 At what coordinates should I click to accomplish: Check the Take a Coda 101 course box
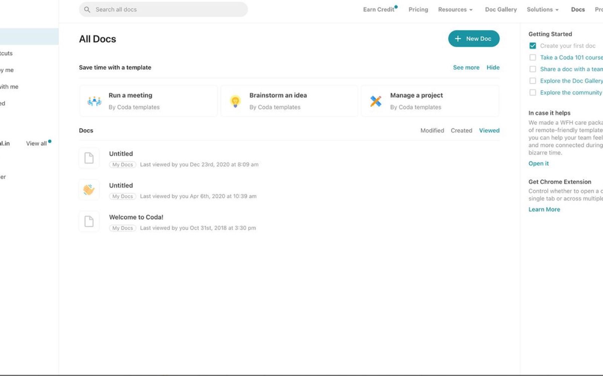coord(533,58)
